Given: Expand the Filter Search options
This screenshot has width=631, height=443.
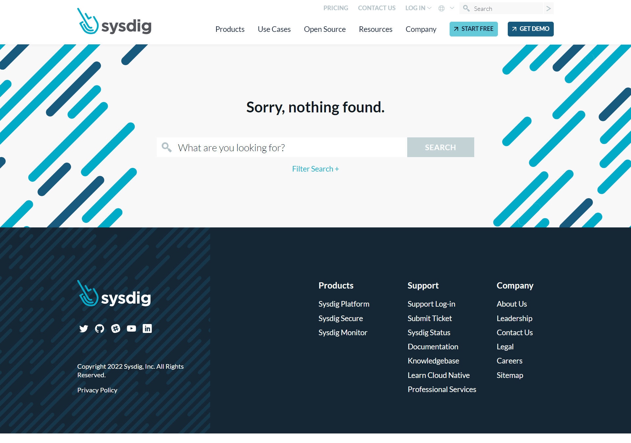Looking at the screenshot, I should click(315, 168).
